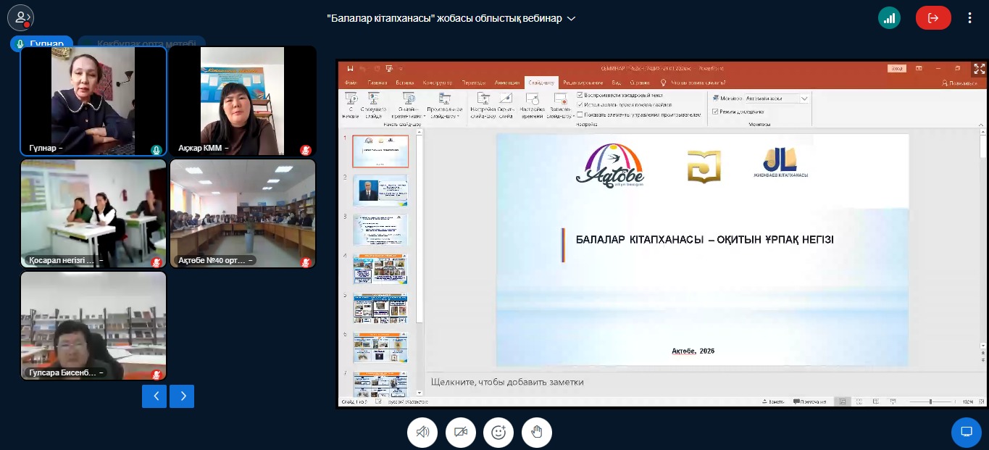Click the crossed-out camera button
This screenshot has width=989, height=450.
click(x=460, y=433)
